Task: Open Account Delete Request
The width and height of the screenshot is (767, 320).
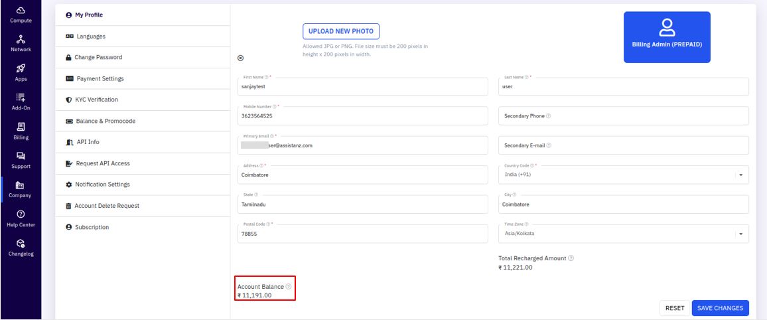Action: click(x=143, y=206)
